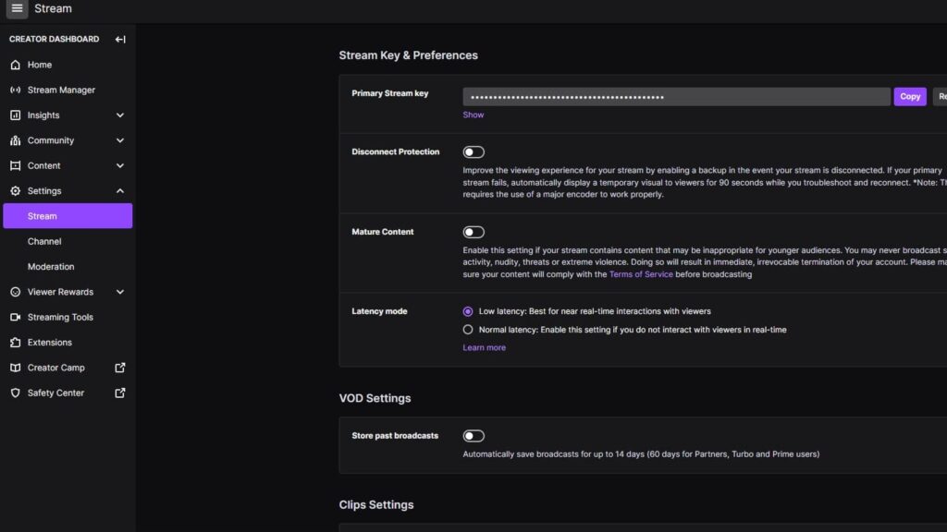The height and width of the screenshot is (532, 947).
Task: Open Moderation settings item
Action: (68, 267)
